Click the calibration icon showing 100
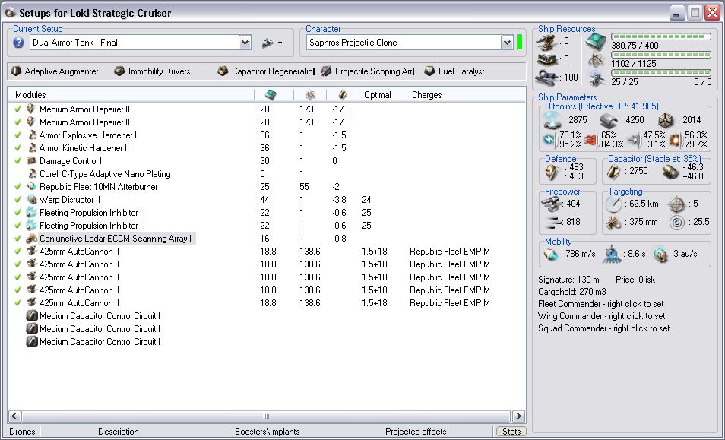 click(546, 78)
